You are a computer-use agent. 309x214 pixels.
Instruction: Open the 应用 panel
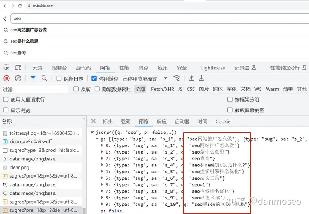(x=163, y=68)
